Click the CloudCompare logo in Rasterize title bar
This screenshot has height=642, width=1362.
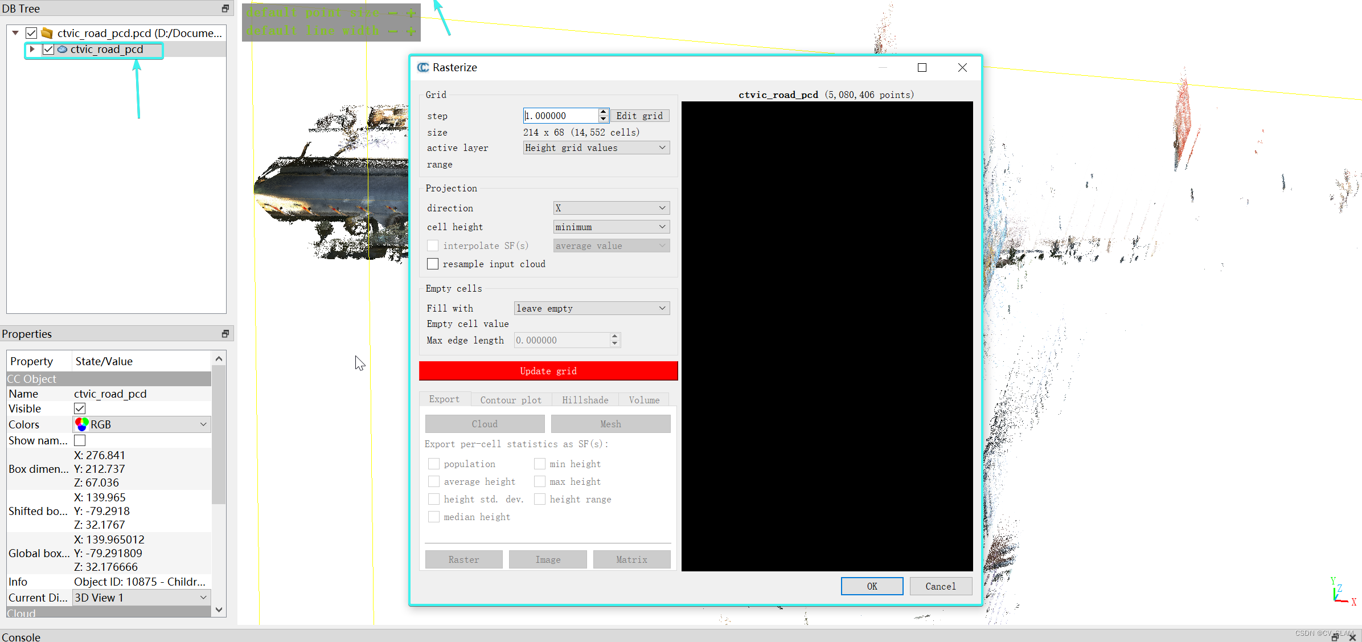pyautogui.click(x=422, y=67)
